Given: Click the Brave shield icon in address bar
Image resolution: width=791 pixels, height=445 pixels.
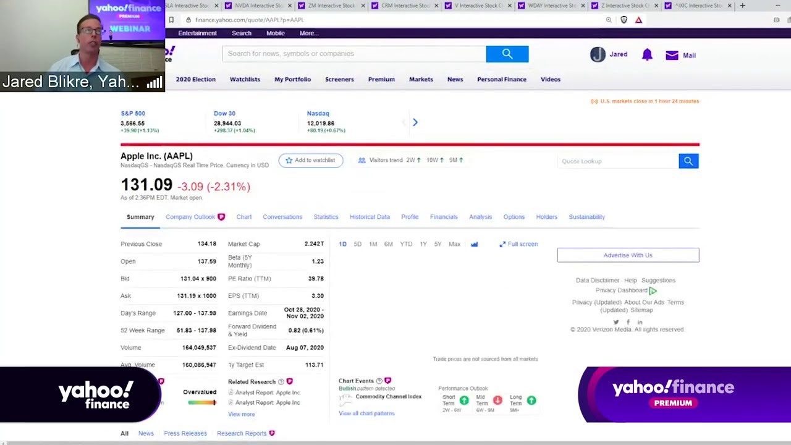Looking at the screenshot, I should tap(624, 20).
